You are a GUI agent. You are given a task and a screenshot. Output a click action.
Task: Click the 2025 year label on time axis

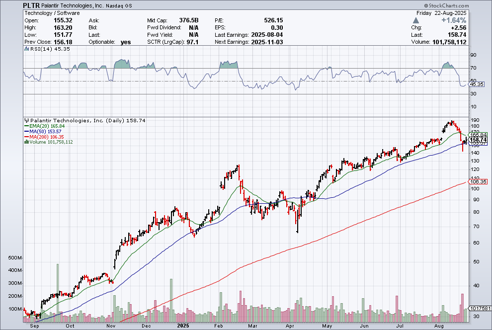[x=183, y=326]
